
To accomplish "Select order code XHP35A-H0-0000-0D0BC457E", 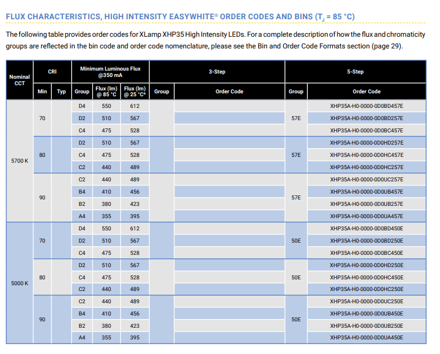I will pos(367,131).
